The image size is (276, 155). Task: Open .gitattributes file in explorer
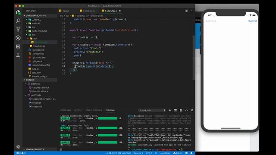point(39,57)
